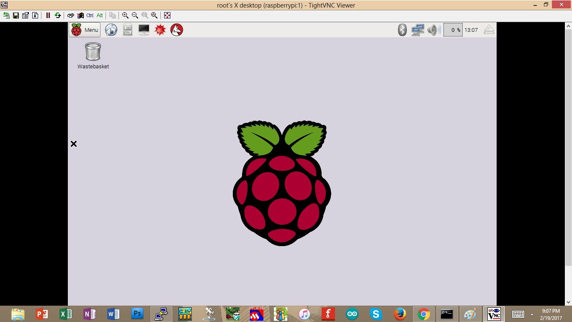Open the File Manager cabinet icon
This screenshot has width=572, height=322.
point(128,30)
